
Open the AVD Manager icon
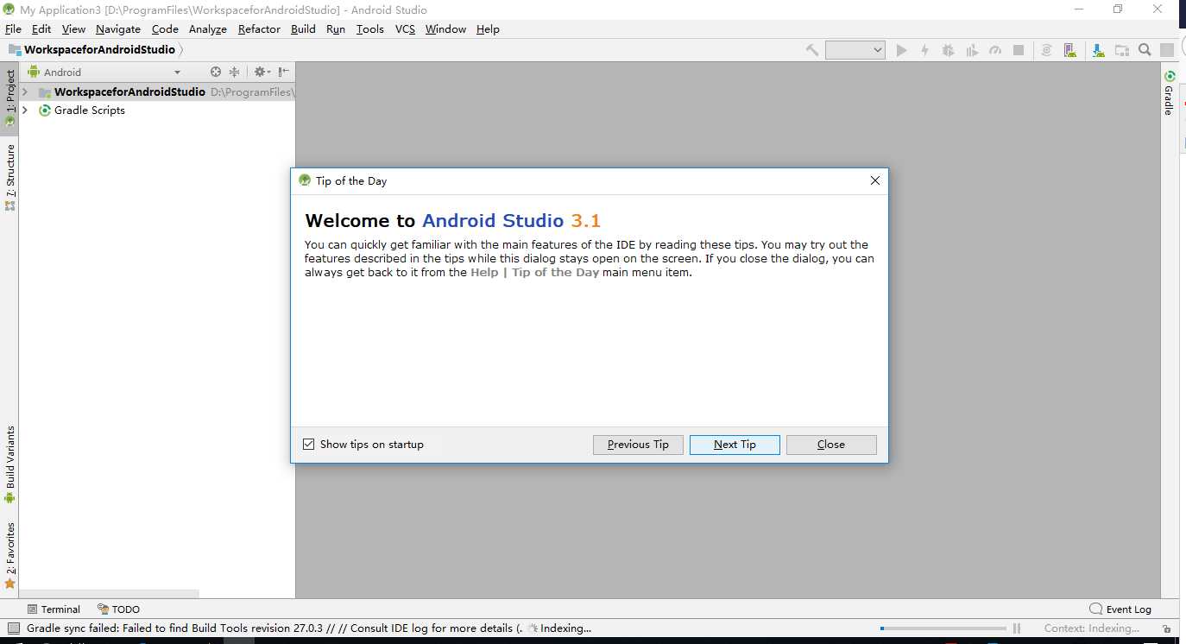pos(1069,50)
